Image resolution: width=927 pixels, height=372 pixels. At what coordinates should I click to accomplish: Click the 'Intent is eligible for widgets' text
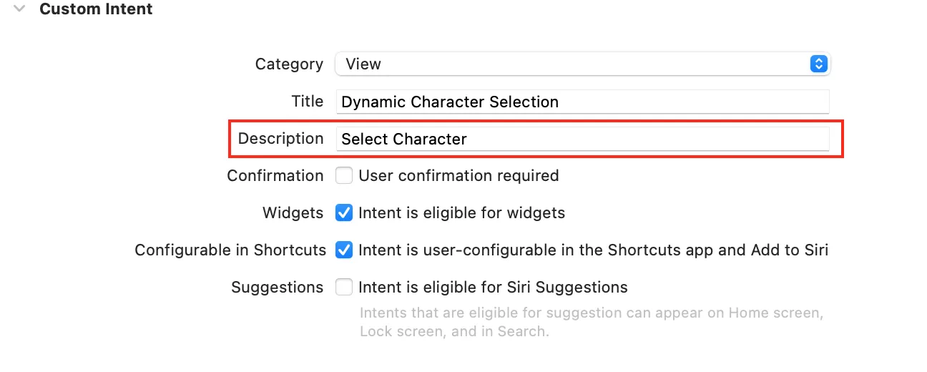[x=461, y=212]
